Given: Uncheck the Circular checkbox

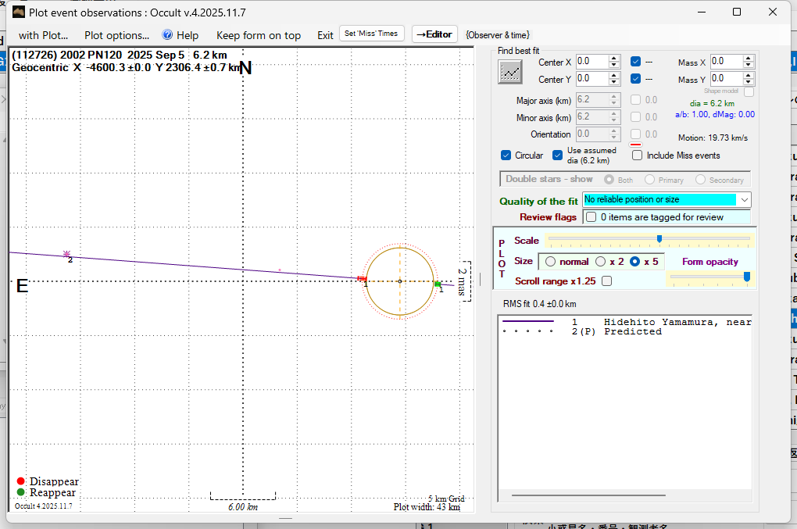Looking at the screenshot, I should pyautogui.click(x=506, y=155).
